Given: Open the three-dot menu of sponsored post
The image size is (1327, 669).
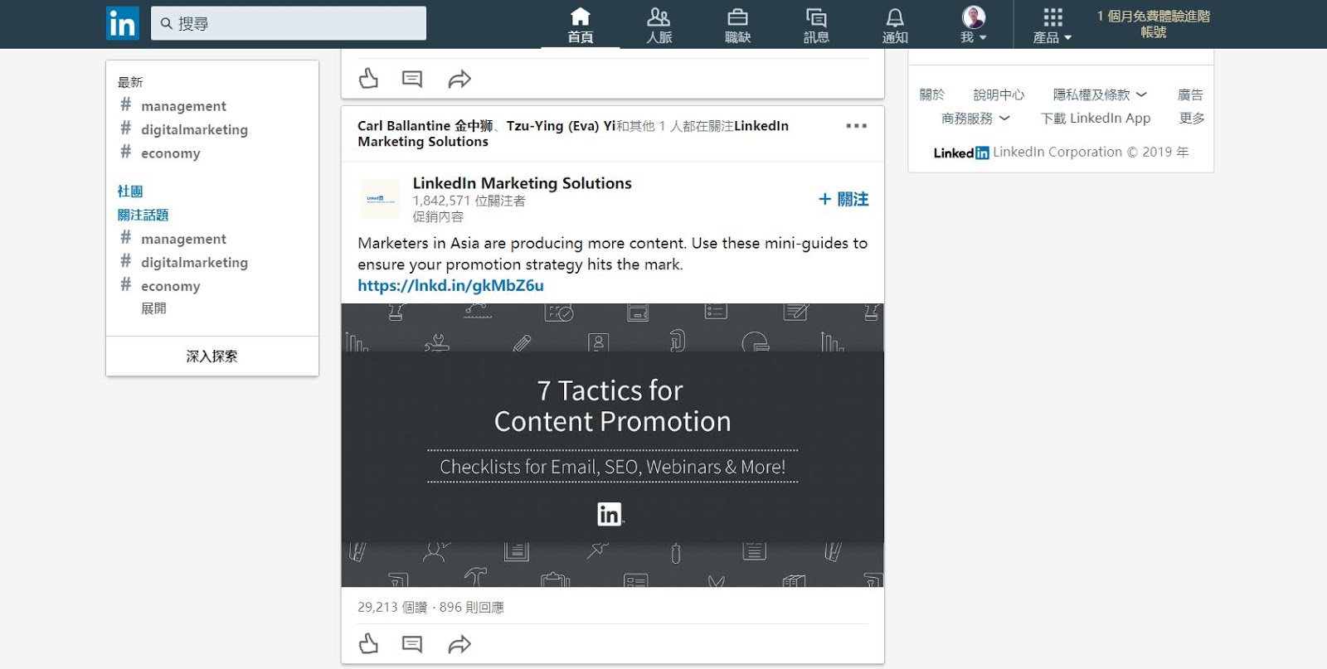Looking at the screenshot, I should tap(857, 126).
